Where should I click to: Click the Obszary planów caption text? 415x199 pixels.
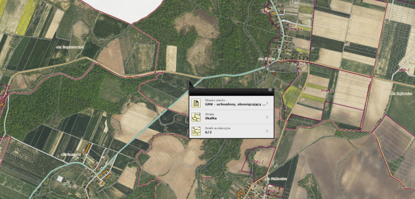point(215,100)
